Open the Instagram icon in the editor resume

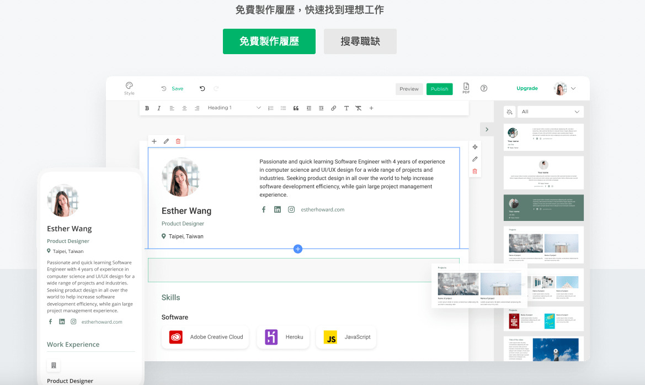click(291, 209)
